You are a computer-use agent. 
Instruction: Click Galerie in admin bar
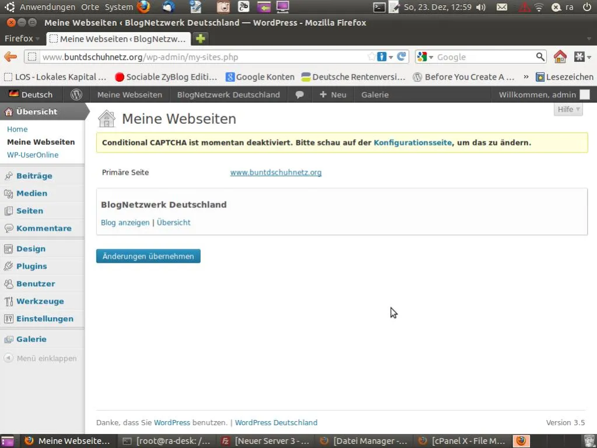tap(375, 95)
